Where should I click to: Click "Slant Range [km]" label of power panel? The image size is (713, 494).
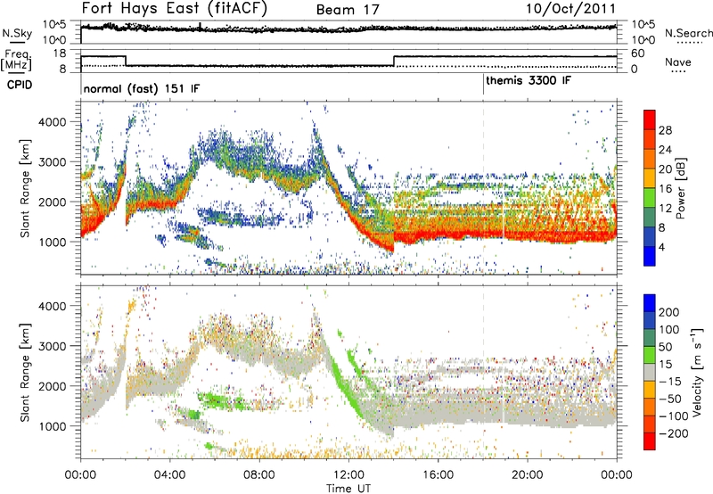pos(25,188)
